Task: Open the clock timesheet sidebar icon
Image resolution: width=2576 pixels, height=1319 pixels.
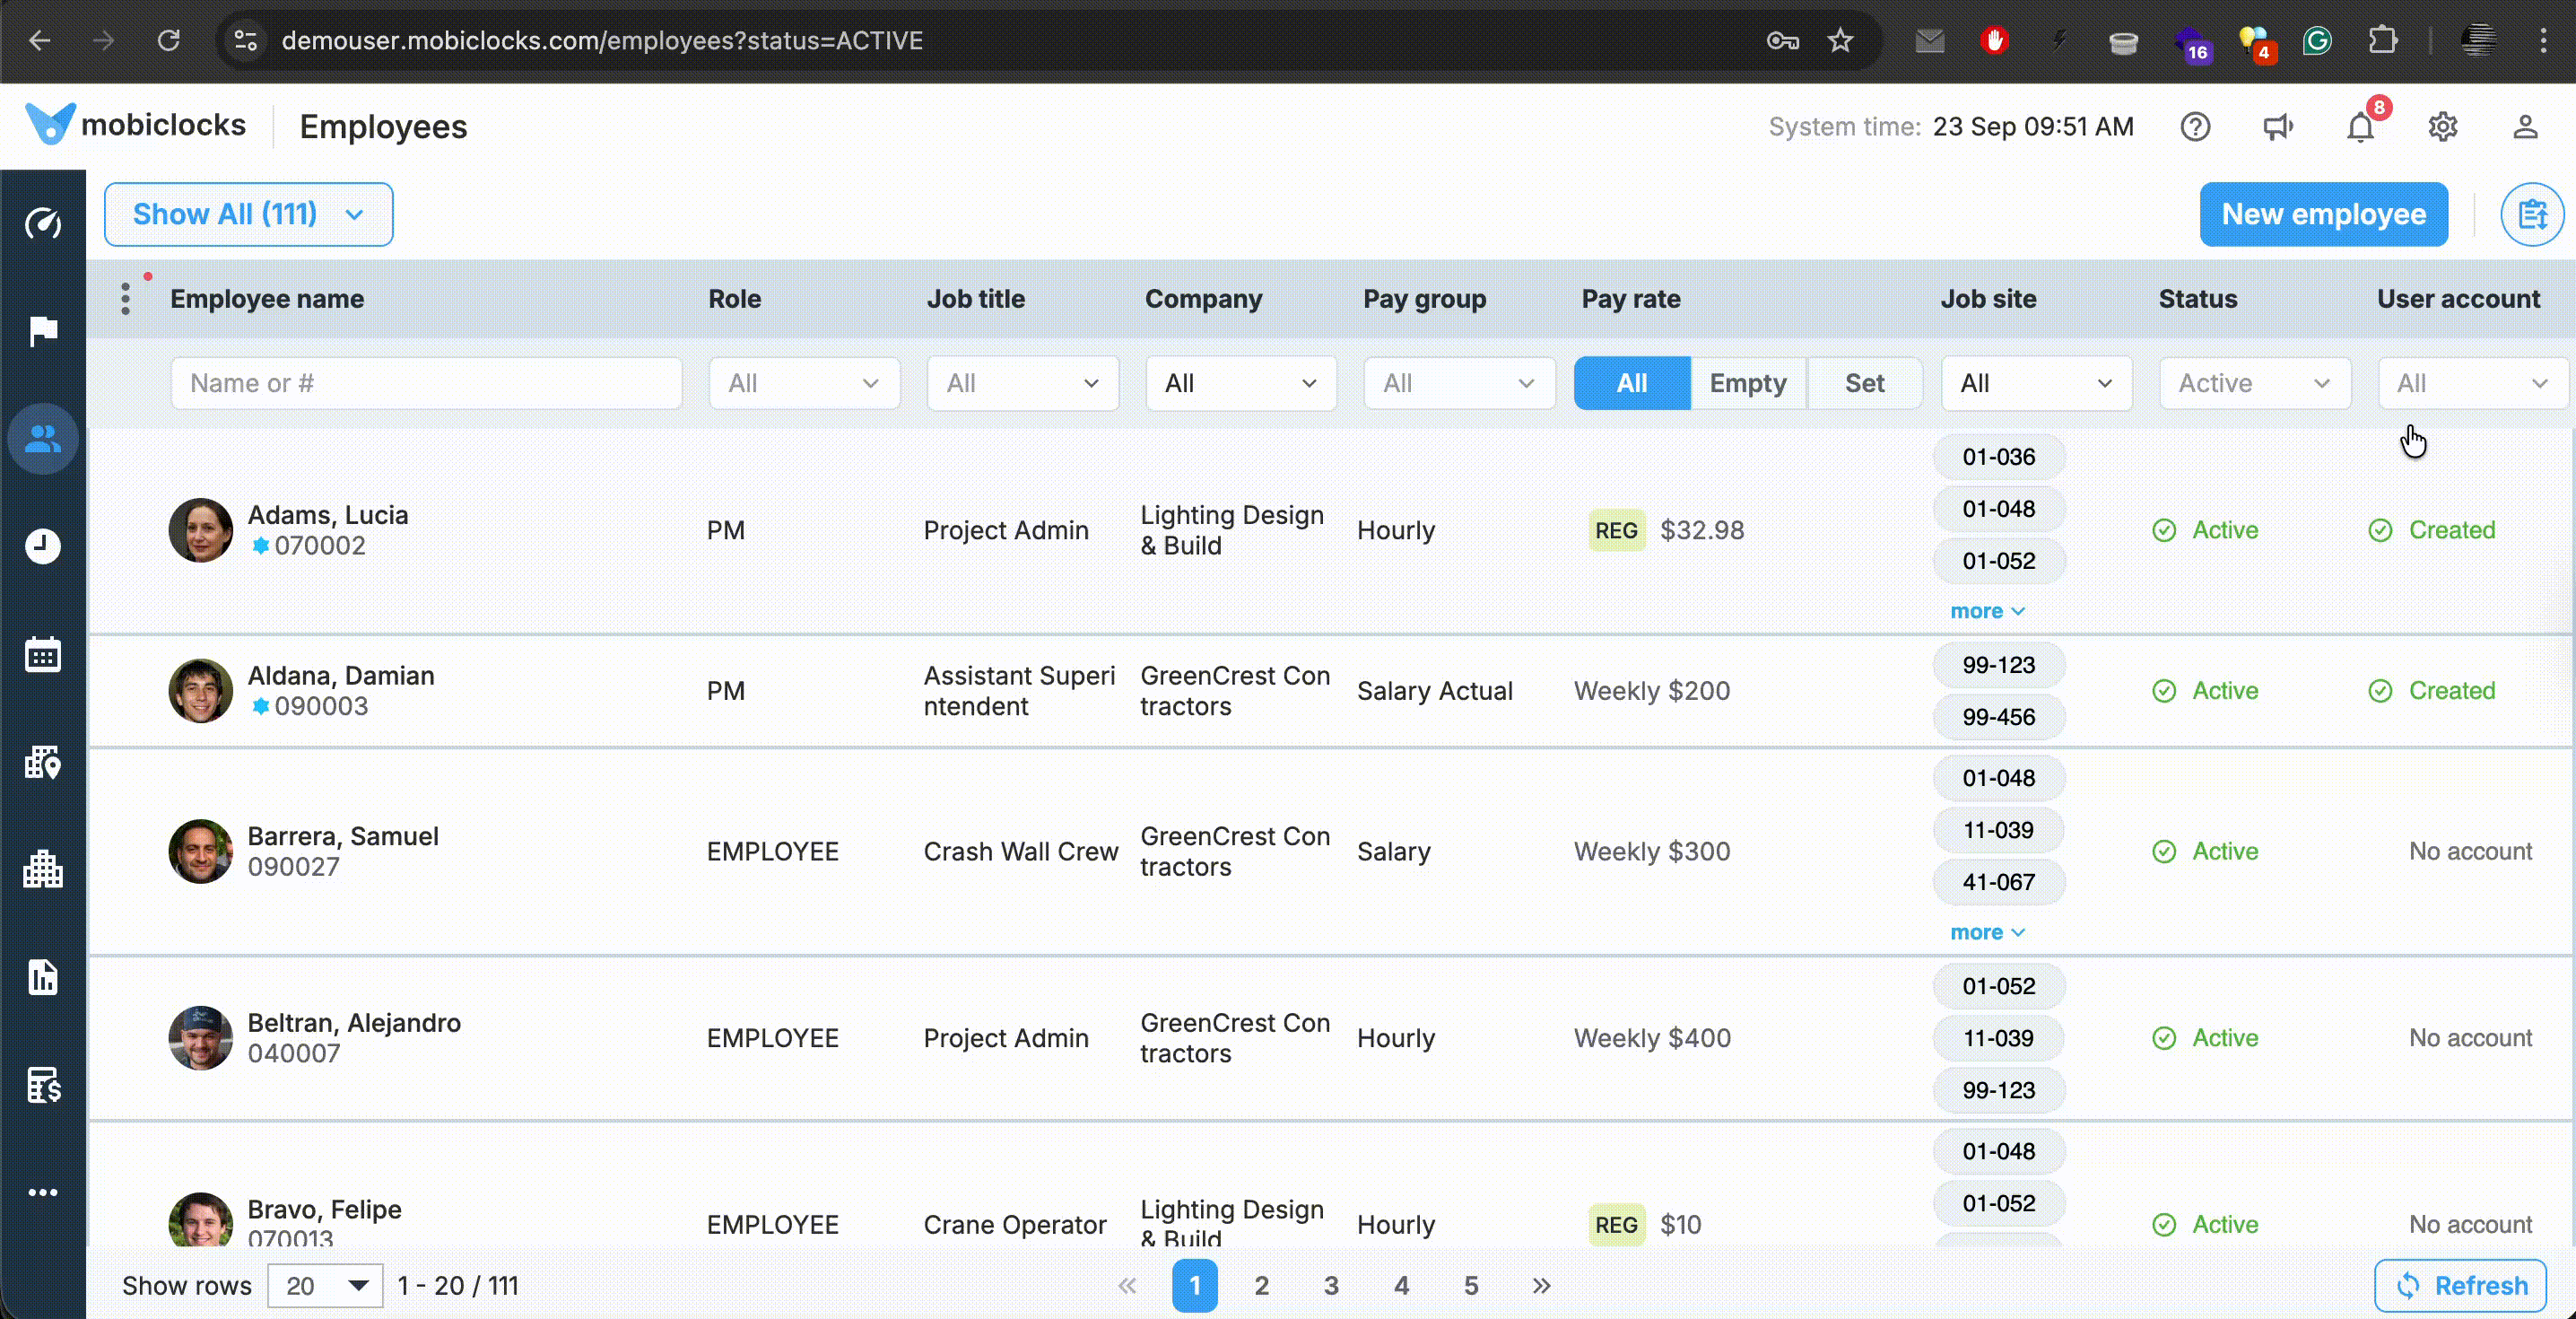Action: [x=43, y=546]
